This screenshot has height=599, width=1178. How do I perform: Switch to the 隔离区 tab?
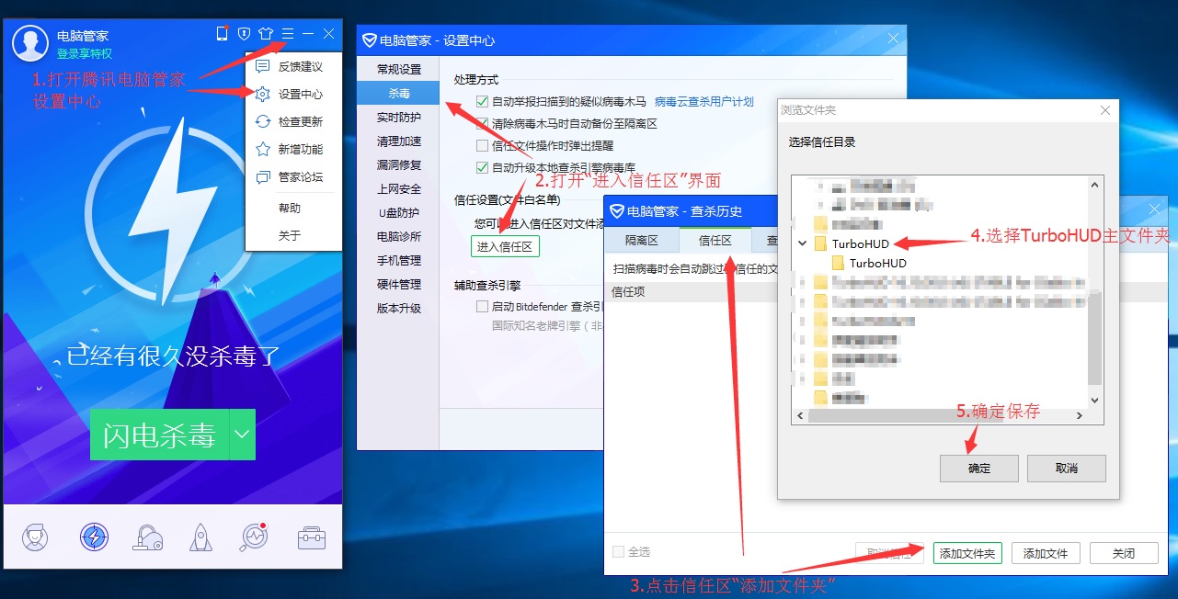[x=641, y=240]
